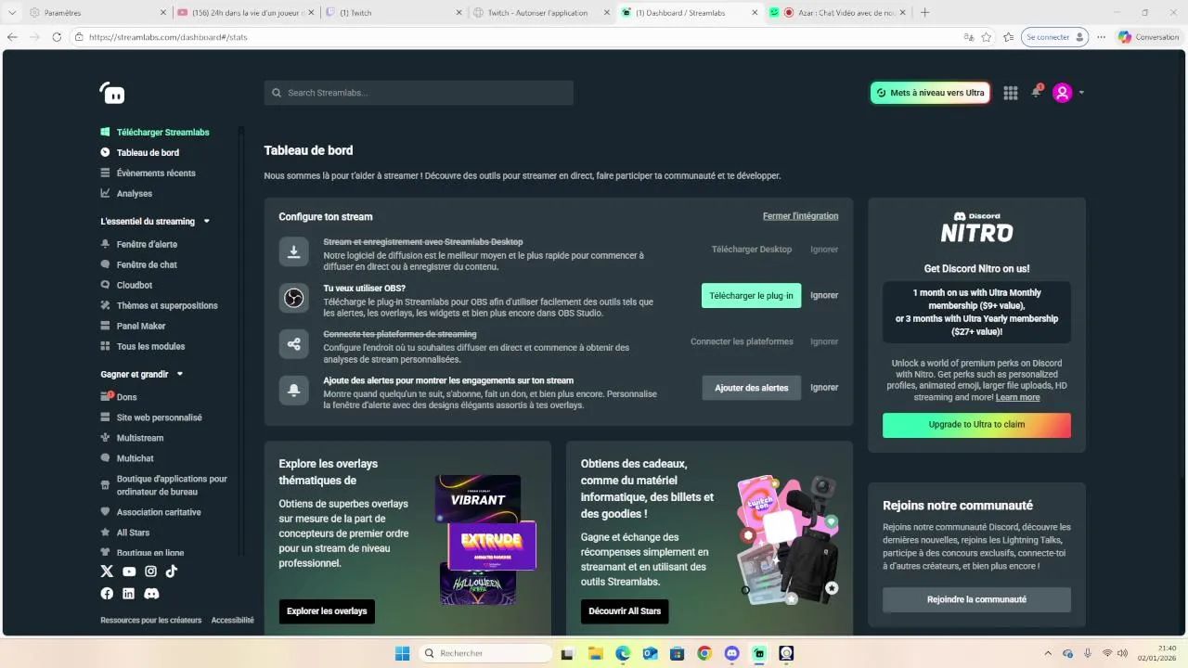Open Streamlabs Instagram icon
Image resolution: width=1188 pixels, height=668 pixels.
click(151, 572)
